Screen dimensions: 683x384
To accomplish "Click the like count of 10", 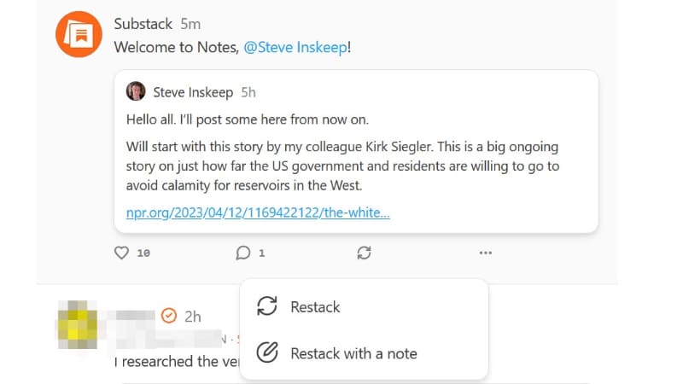I will [143, 253].
